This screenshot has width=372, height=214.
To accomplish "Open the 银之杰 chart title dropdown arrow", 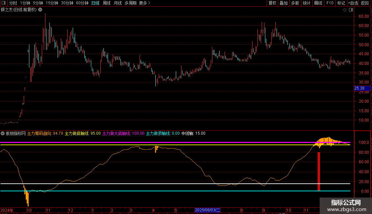I will [x=40, y=10].
